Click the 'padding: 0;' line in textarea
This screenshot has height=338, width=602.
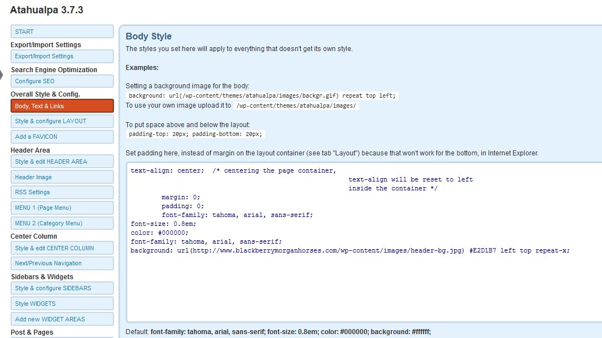[x=182, y=206]
